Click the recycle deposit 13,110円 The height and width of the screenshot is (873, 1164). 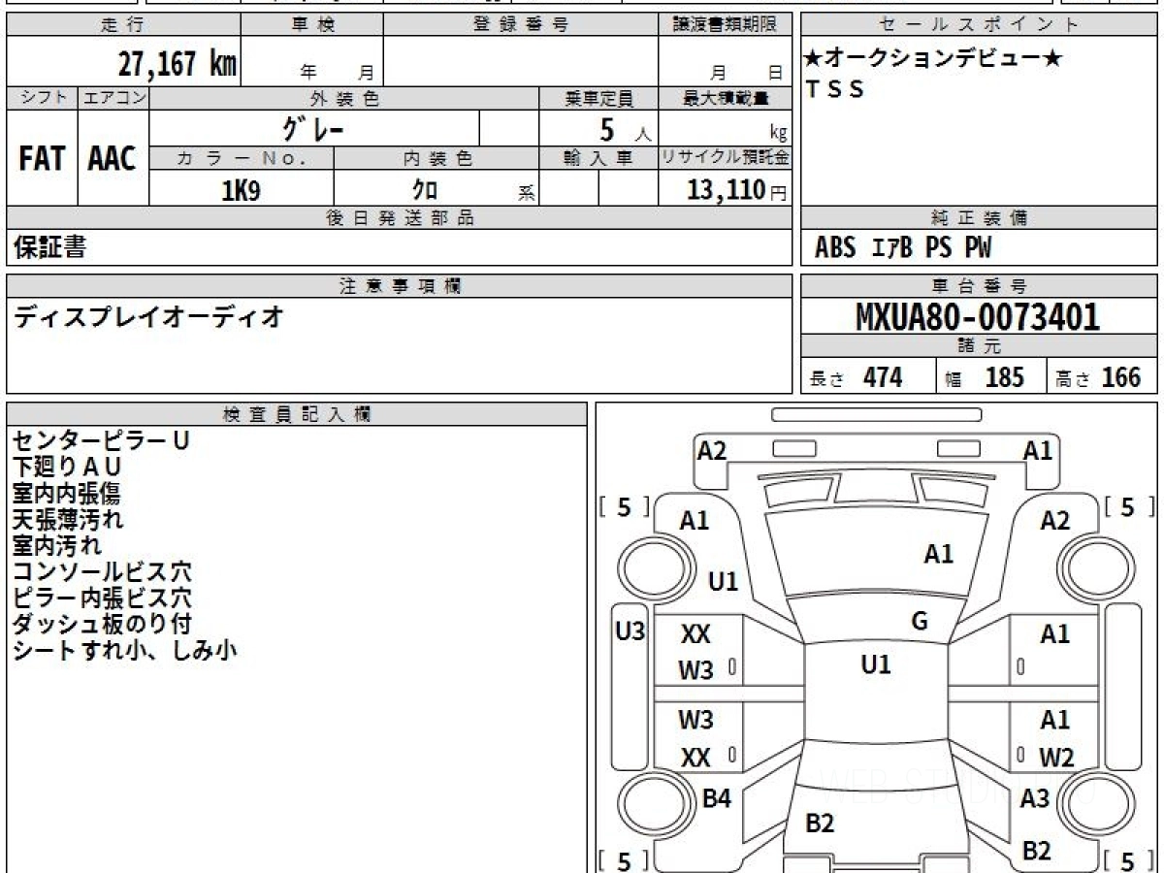737,190
